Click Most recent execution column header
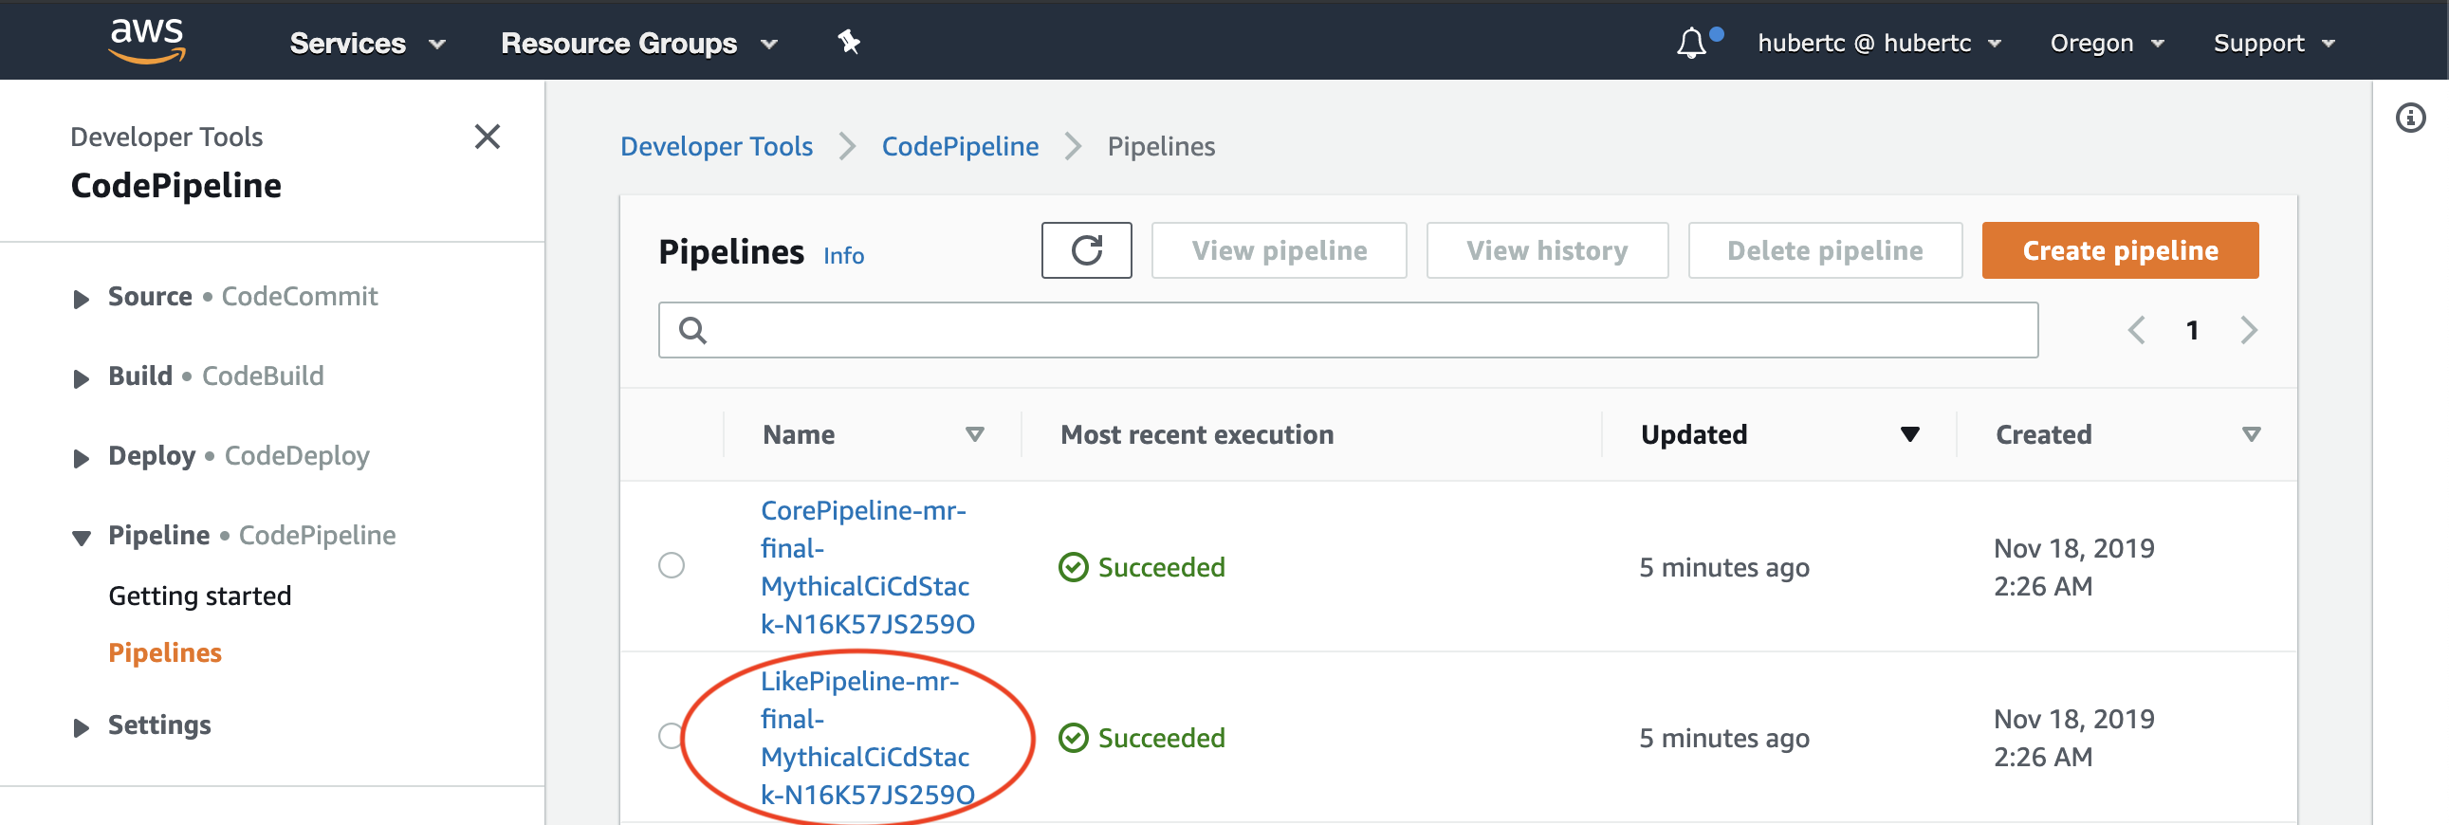2449x825 pixels. (1196, 434)
